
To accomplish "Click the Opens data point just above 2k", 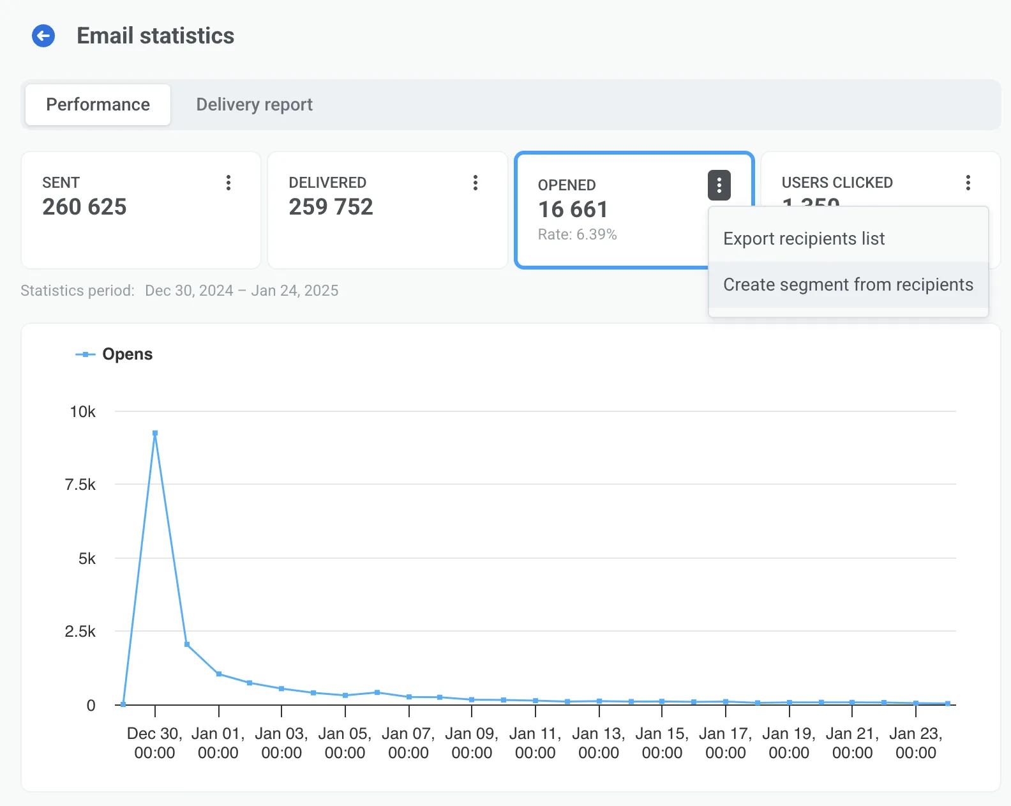I will [x=187, y=644].
